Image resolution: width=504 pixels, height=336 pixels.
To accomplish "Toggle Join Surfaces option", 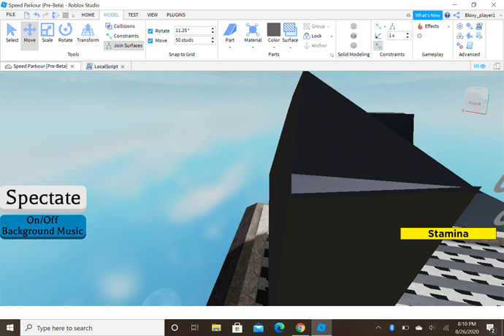I will point(123,45).
